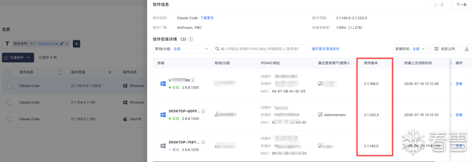Image resolution: width=474 pixels, height=162 pixels.
Task: Click Windows icon of DESKTOP-758T terminal
Action: [x=163, y=146]
